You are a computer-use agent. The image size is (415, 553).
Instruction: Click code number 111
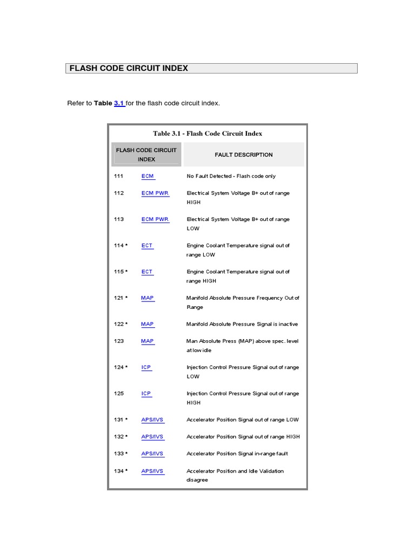[118, 176]
